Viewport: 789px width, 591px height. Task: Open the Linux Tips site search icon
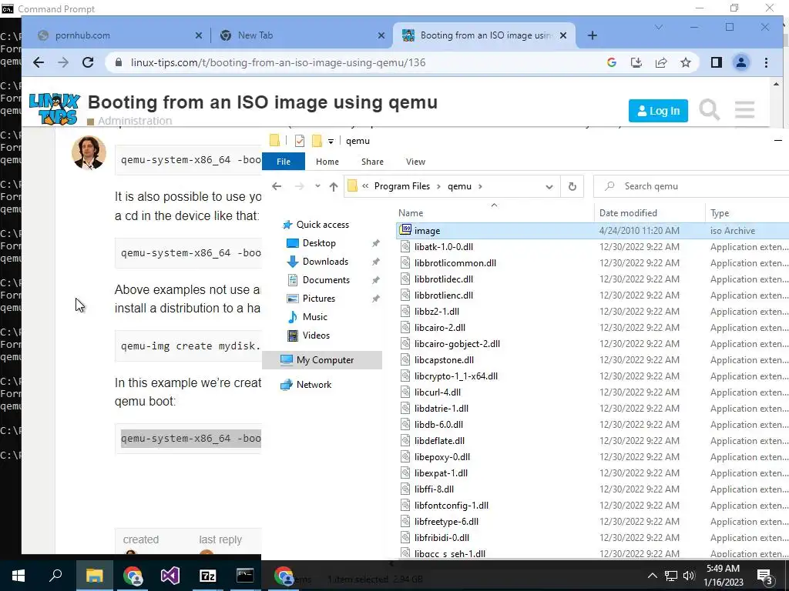[709, 109]
